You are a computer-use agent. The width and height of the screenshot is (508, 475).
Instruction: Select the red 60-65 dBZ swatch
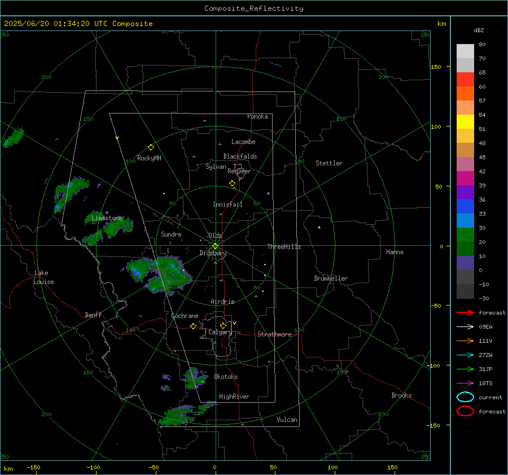coord(465,80)
